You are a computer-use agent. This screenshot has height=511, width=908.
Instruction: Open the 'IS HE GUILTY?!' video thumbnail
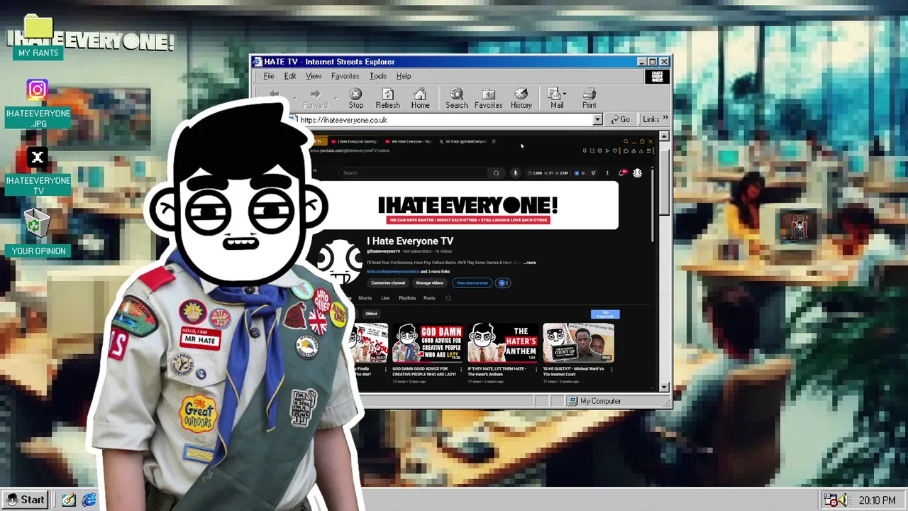(x=578, y=343)
